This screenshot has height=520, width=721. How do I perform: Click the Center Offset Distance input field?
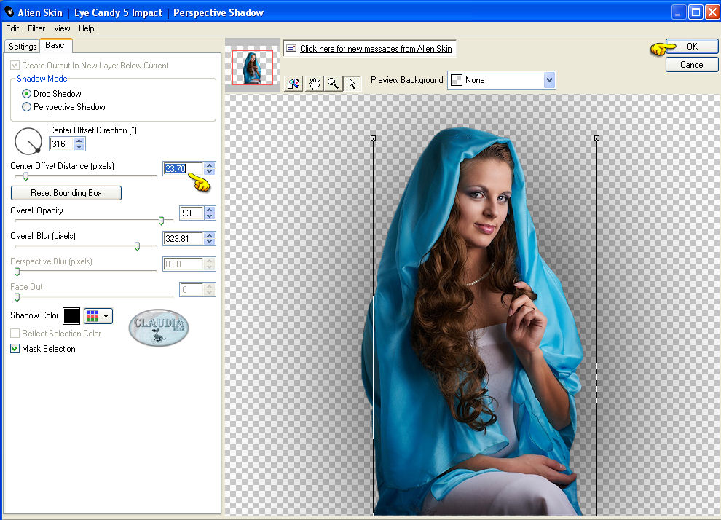coord(184,169)
